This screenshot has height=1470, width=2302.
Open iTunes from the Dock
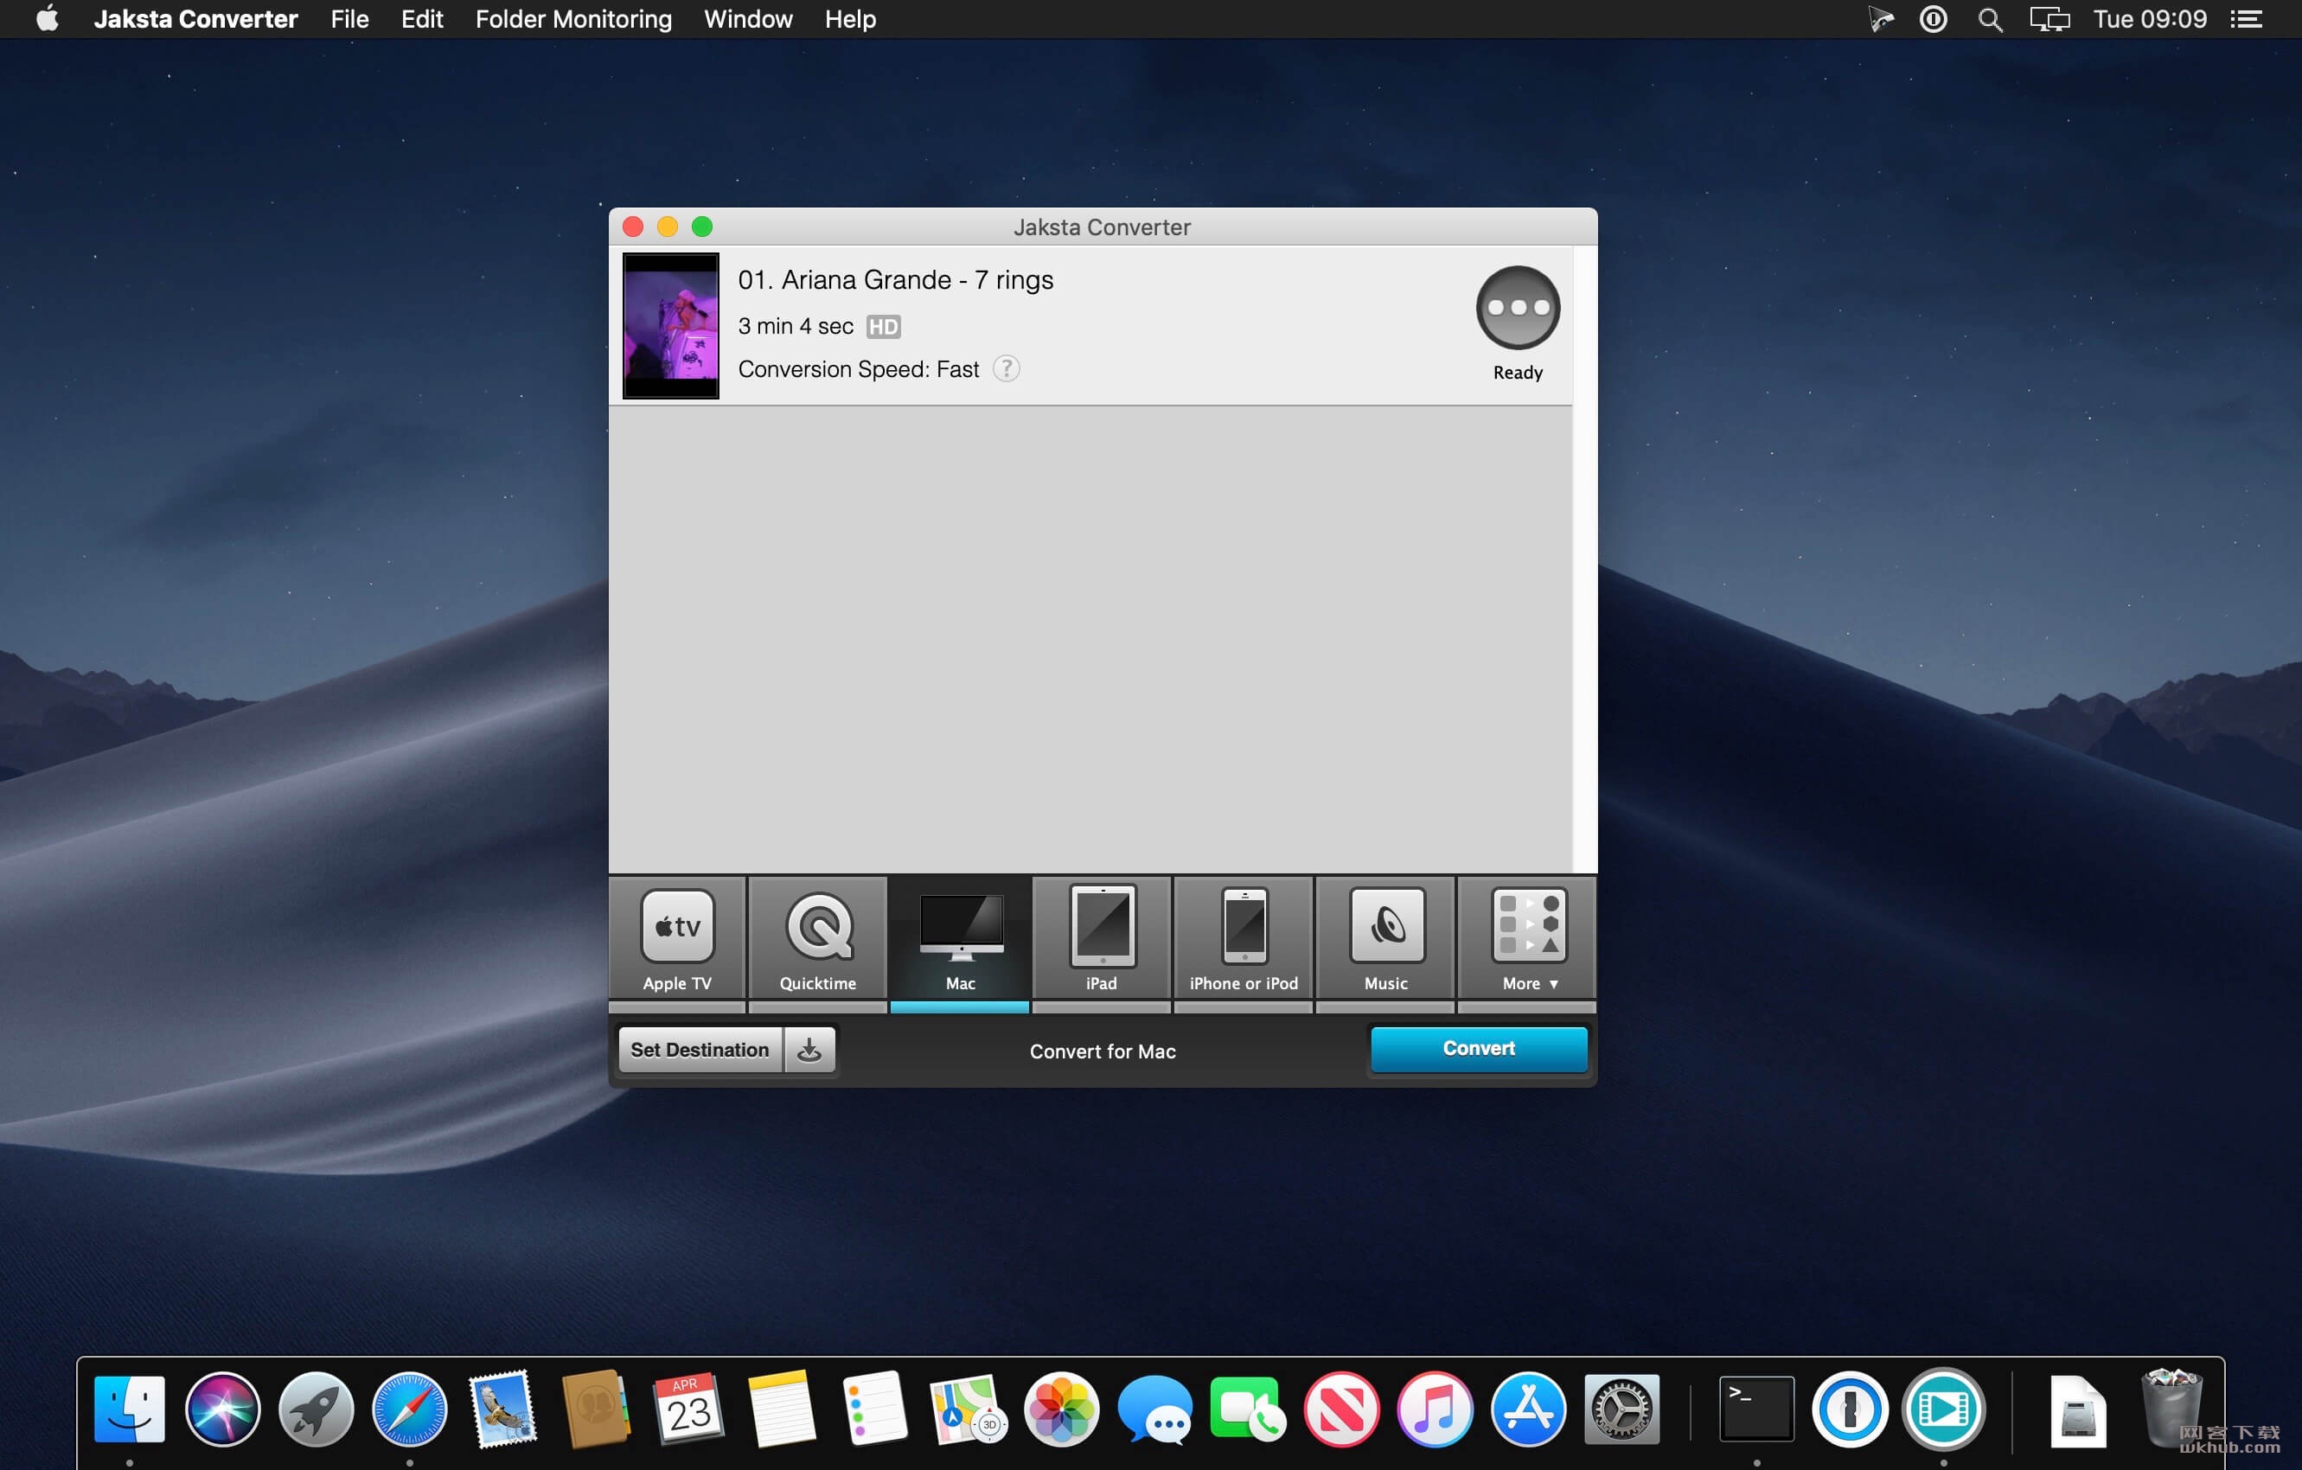[x=1435, y=1408]
